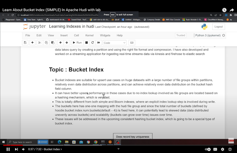Move selected cell up
This screenshot has height=153, width=237.
(x=60, y=43)
